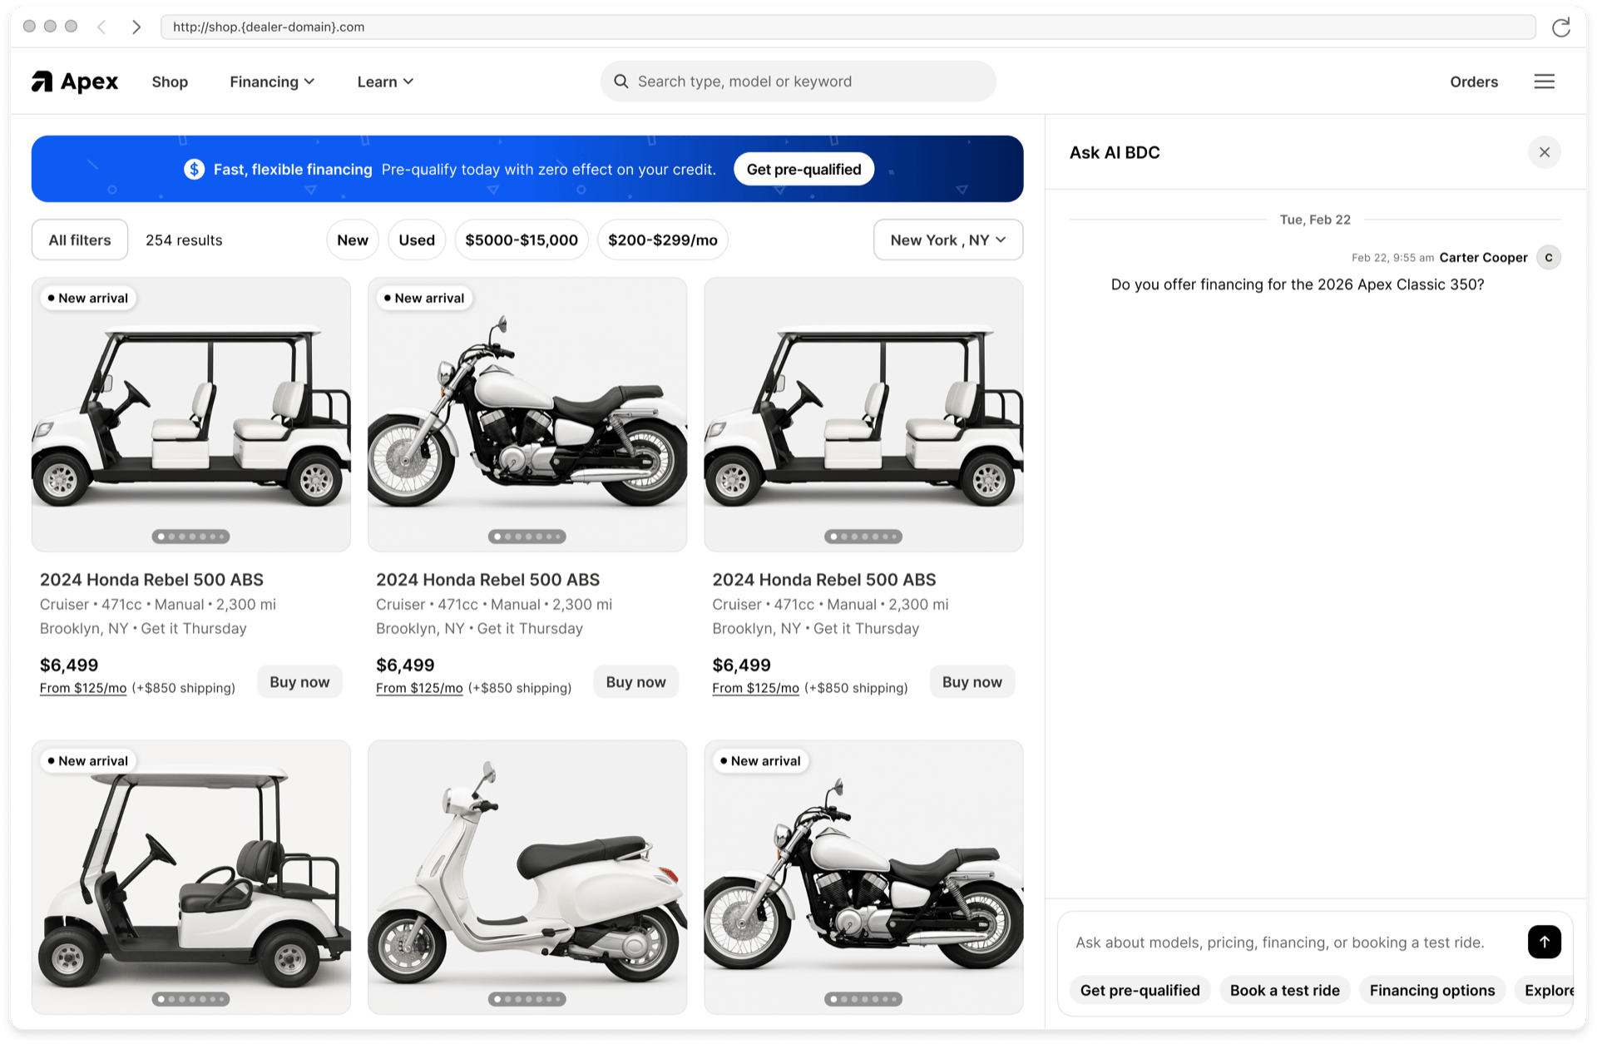
Task: Send the chat message arrow button
Action: point(1544,942)
